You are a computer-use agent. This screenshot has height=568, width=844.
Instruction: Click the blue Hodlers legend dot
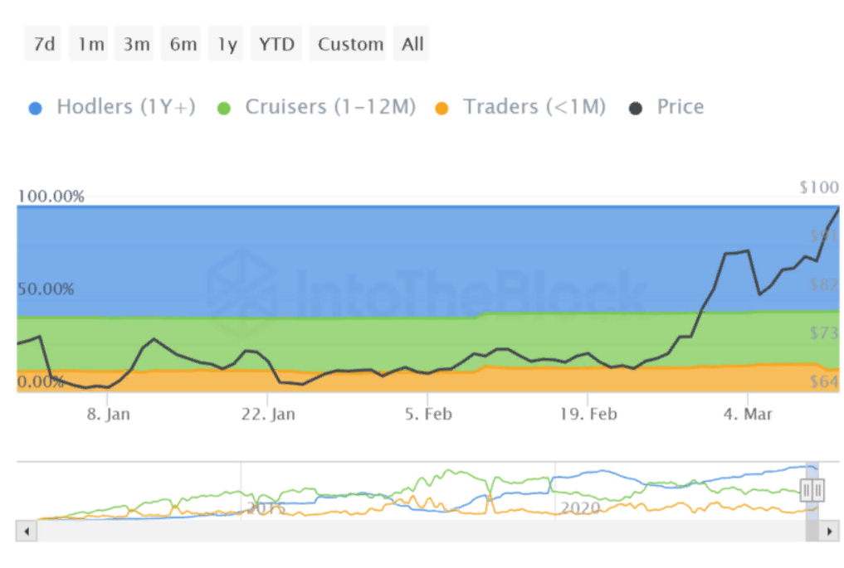(35, 108)
